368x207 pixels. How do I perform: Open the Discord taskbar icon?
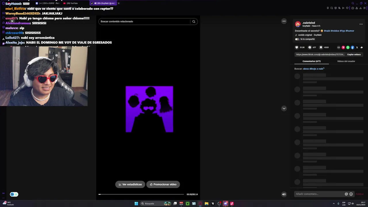tap(225, 204)
